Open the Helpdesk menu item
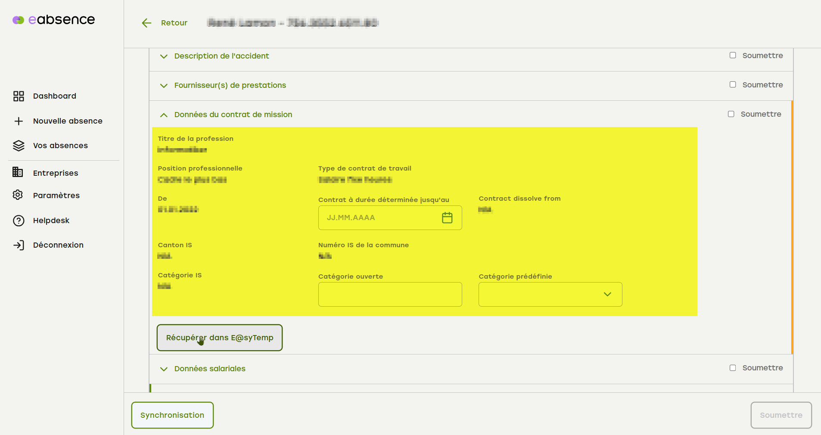821x435 pixels. click(x=51, y=221)
